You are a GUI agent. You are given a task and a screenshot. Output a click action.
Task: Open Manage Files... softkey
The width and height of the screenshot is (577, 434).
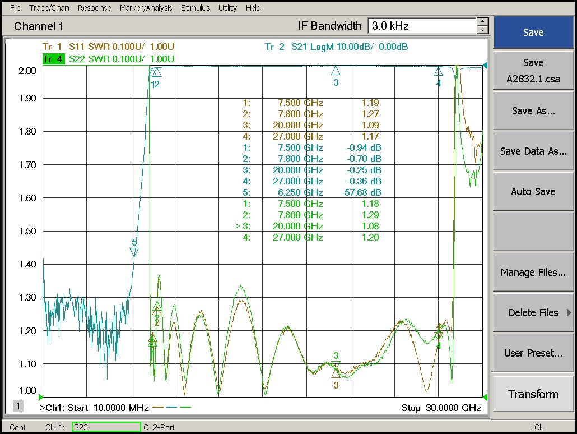(x=533, y=273)
